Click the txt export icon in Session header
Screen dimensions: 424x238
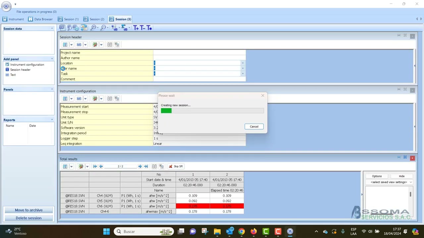click(x=79, y=45)
